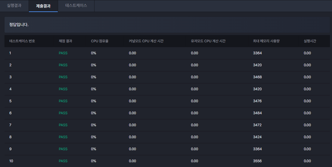Click the 채점 결과 column header
332x167 pixels.
(65, 41)
